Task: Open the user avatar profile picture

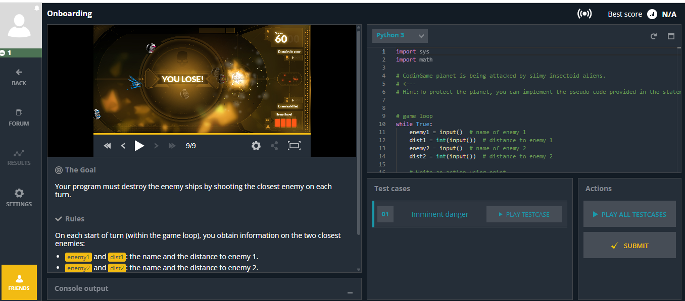Action: click(x=20, y=26)
